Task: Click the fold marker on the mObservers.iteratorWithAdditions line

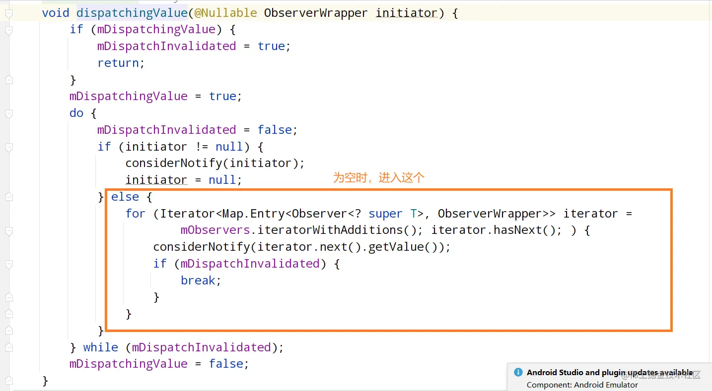Action: pos(8,231)
